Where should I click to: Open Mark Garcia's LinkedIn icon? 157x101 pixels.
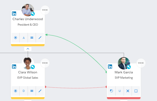[x=110, y=67]
